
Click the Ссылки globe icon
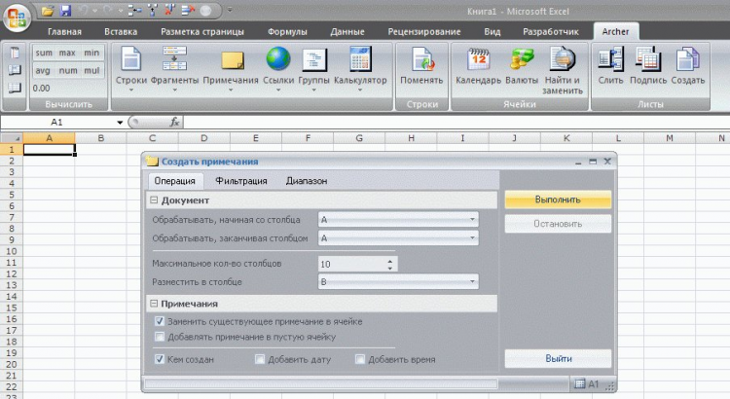(x=278, y=58)
